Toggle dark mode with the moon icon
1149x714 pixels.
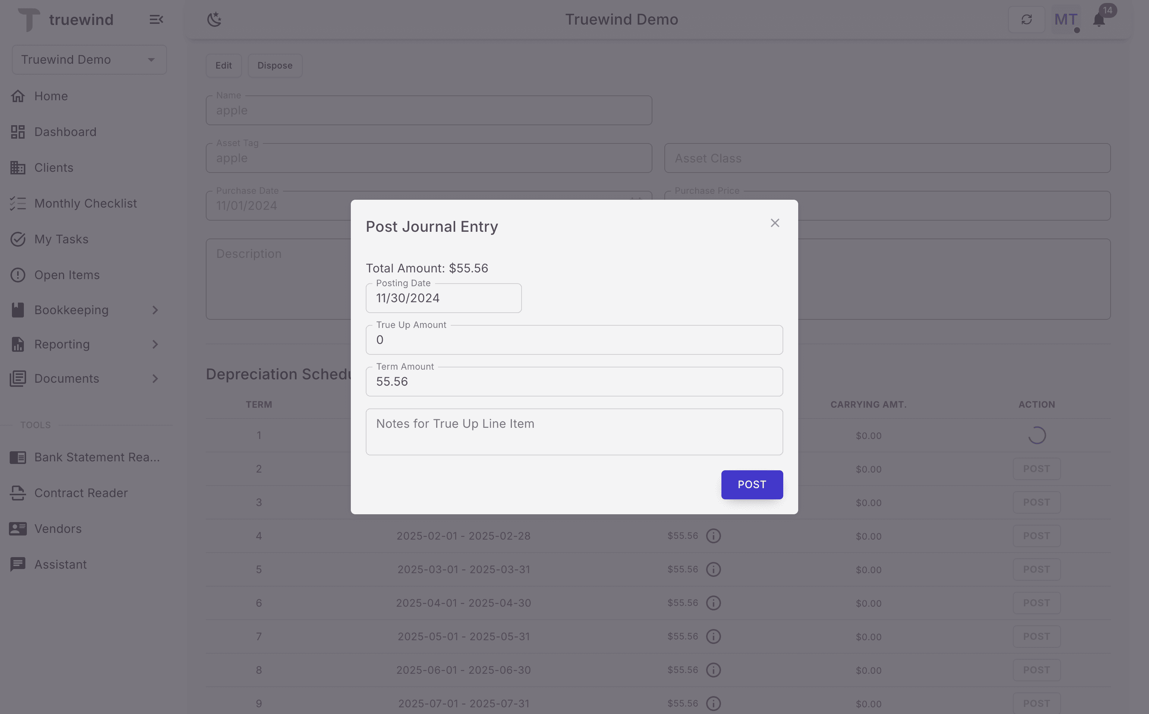(214, 19)
